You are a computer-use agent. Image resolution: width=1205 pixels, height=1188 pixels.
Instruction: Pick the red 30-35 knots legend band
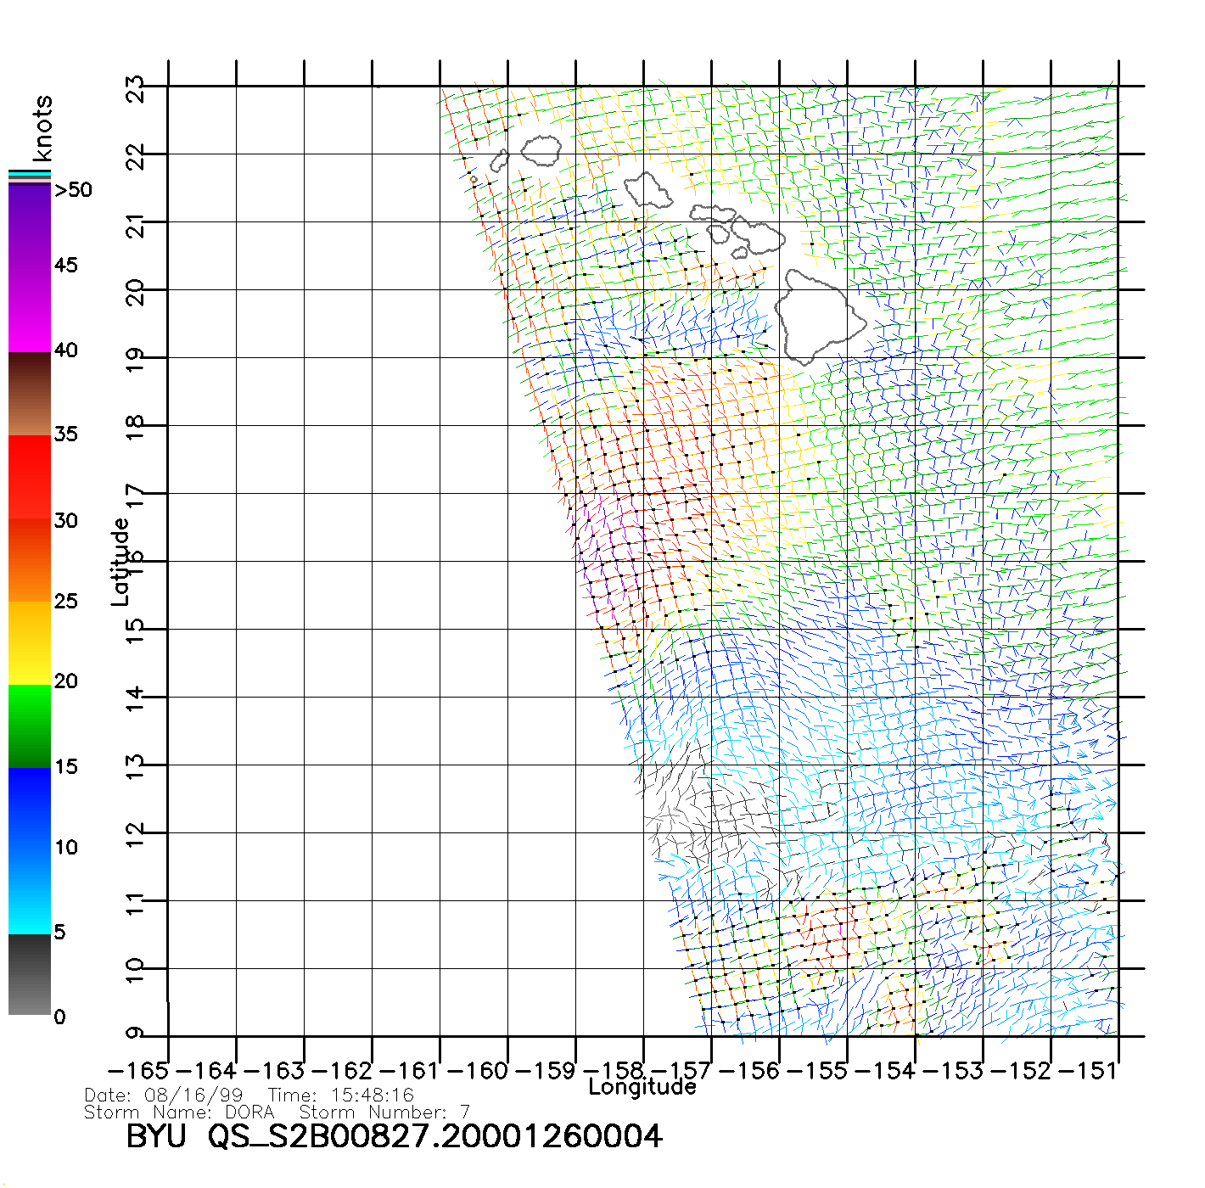[30, 477]
